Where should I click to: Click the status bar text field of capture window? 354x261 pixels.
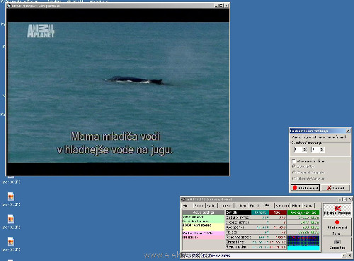coord(262,255)
